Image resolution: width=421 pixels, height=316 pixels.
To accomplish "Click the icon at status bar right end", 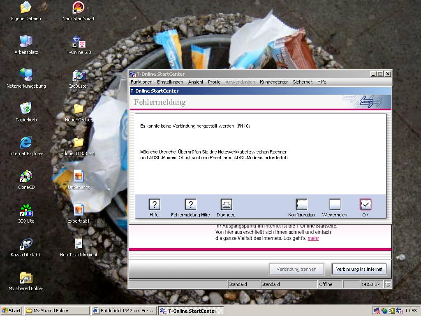I will coord(388,284).
